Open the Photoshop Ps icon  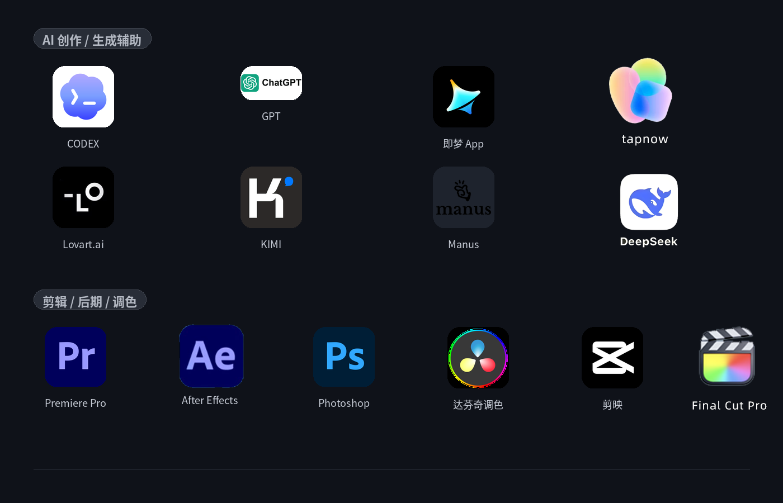[344, 357]
